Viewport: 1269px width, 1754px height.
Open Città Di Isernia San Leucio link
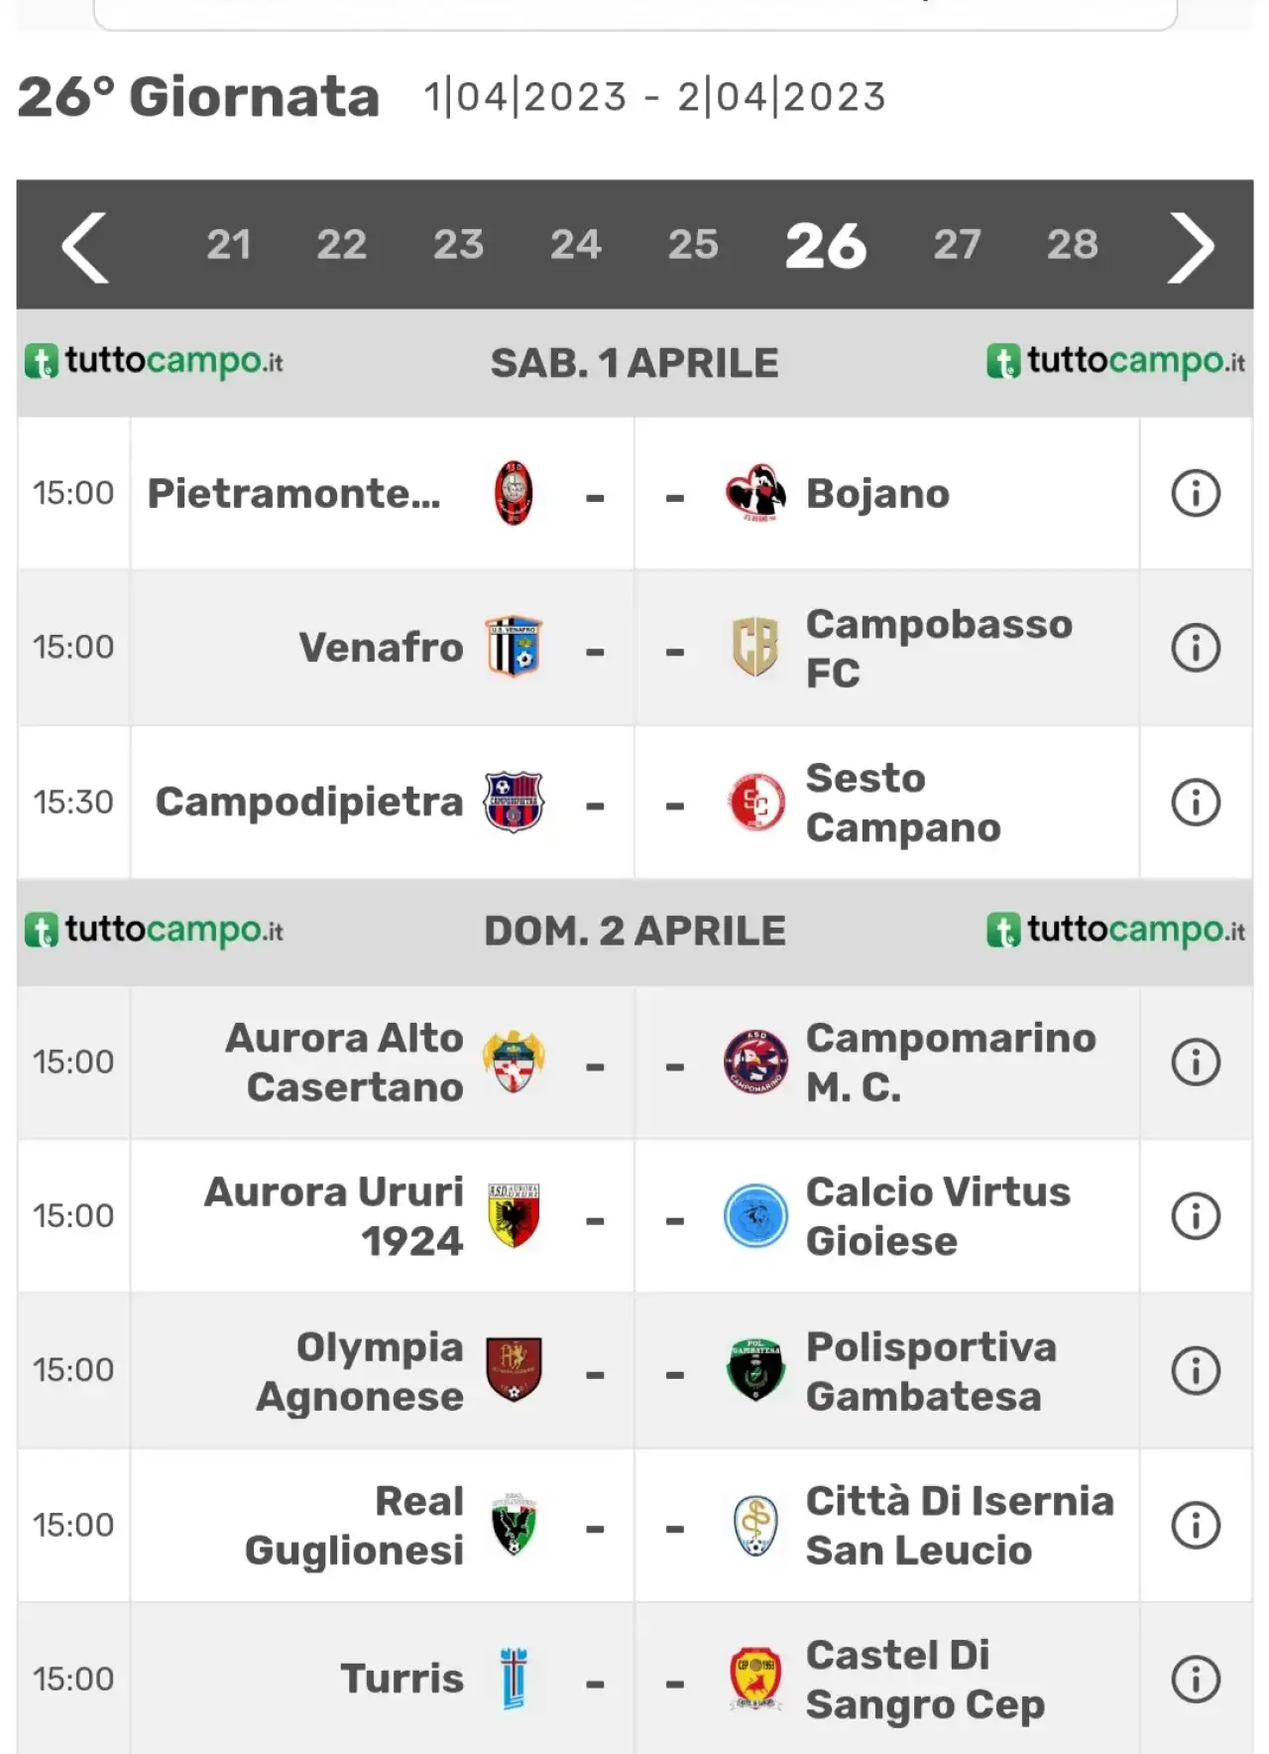pyautogui.click(x=960, y=1526)
